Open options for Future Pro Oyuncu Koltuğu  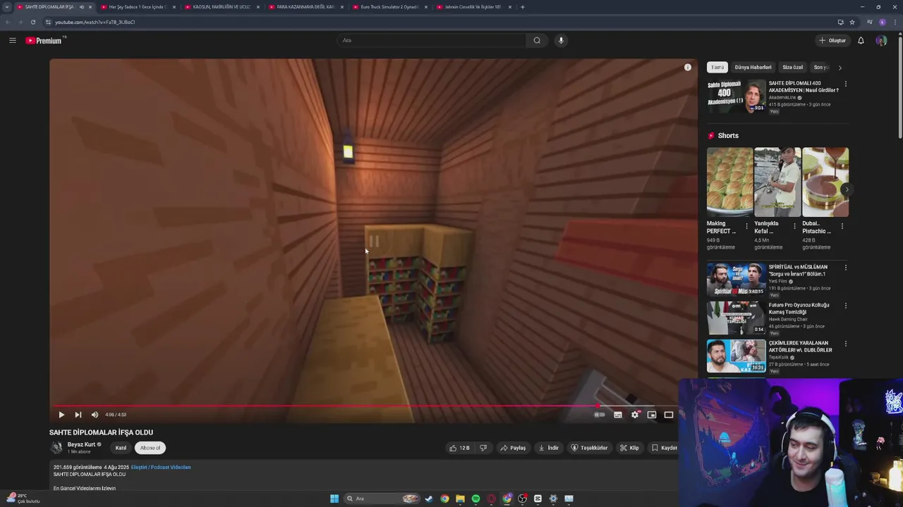tap(846, 306)
